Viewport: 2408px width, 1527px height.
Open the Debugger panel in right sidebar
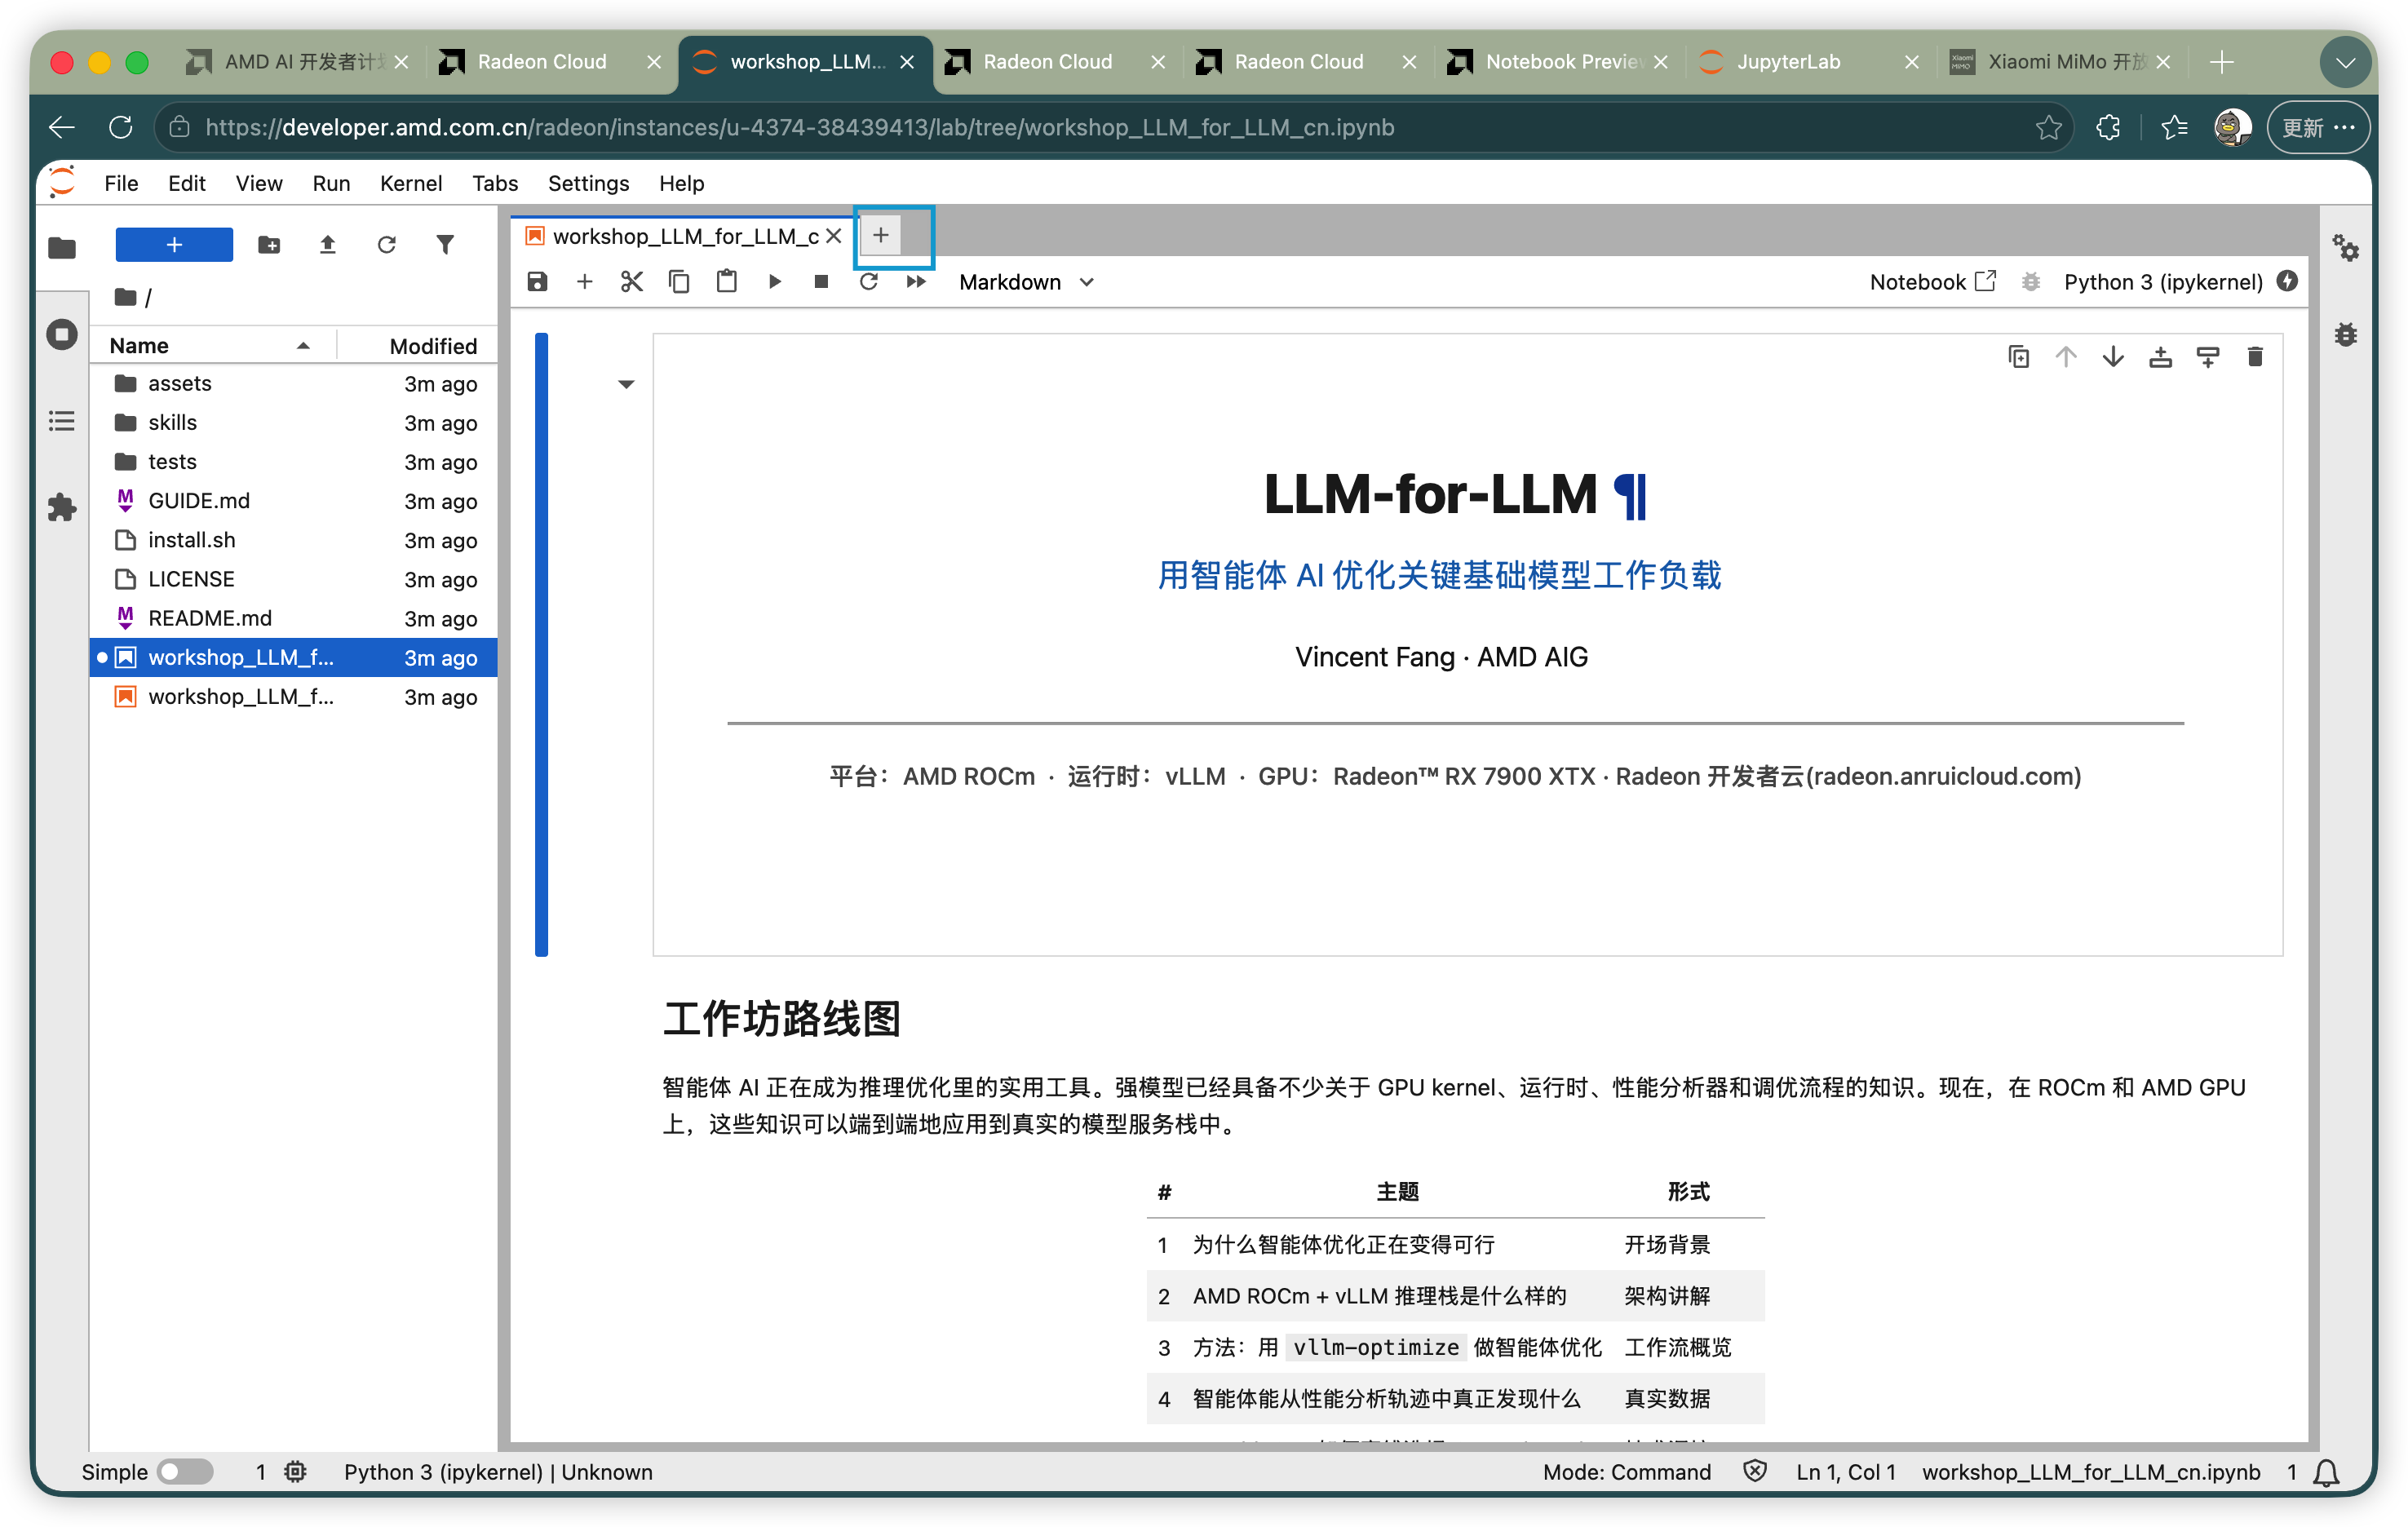pyautogui.click(x=2346, y=334)
